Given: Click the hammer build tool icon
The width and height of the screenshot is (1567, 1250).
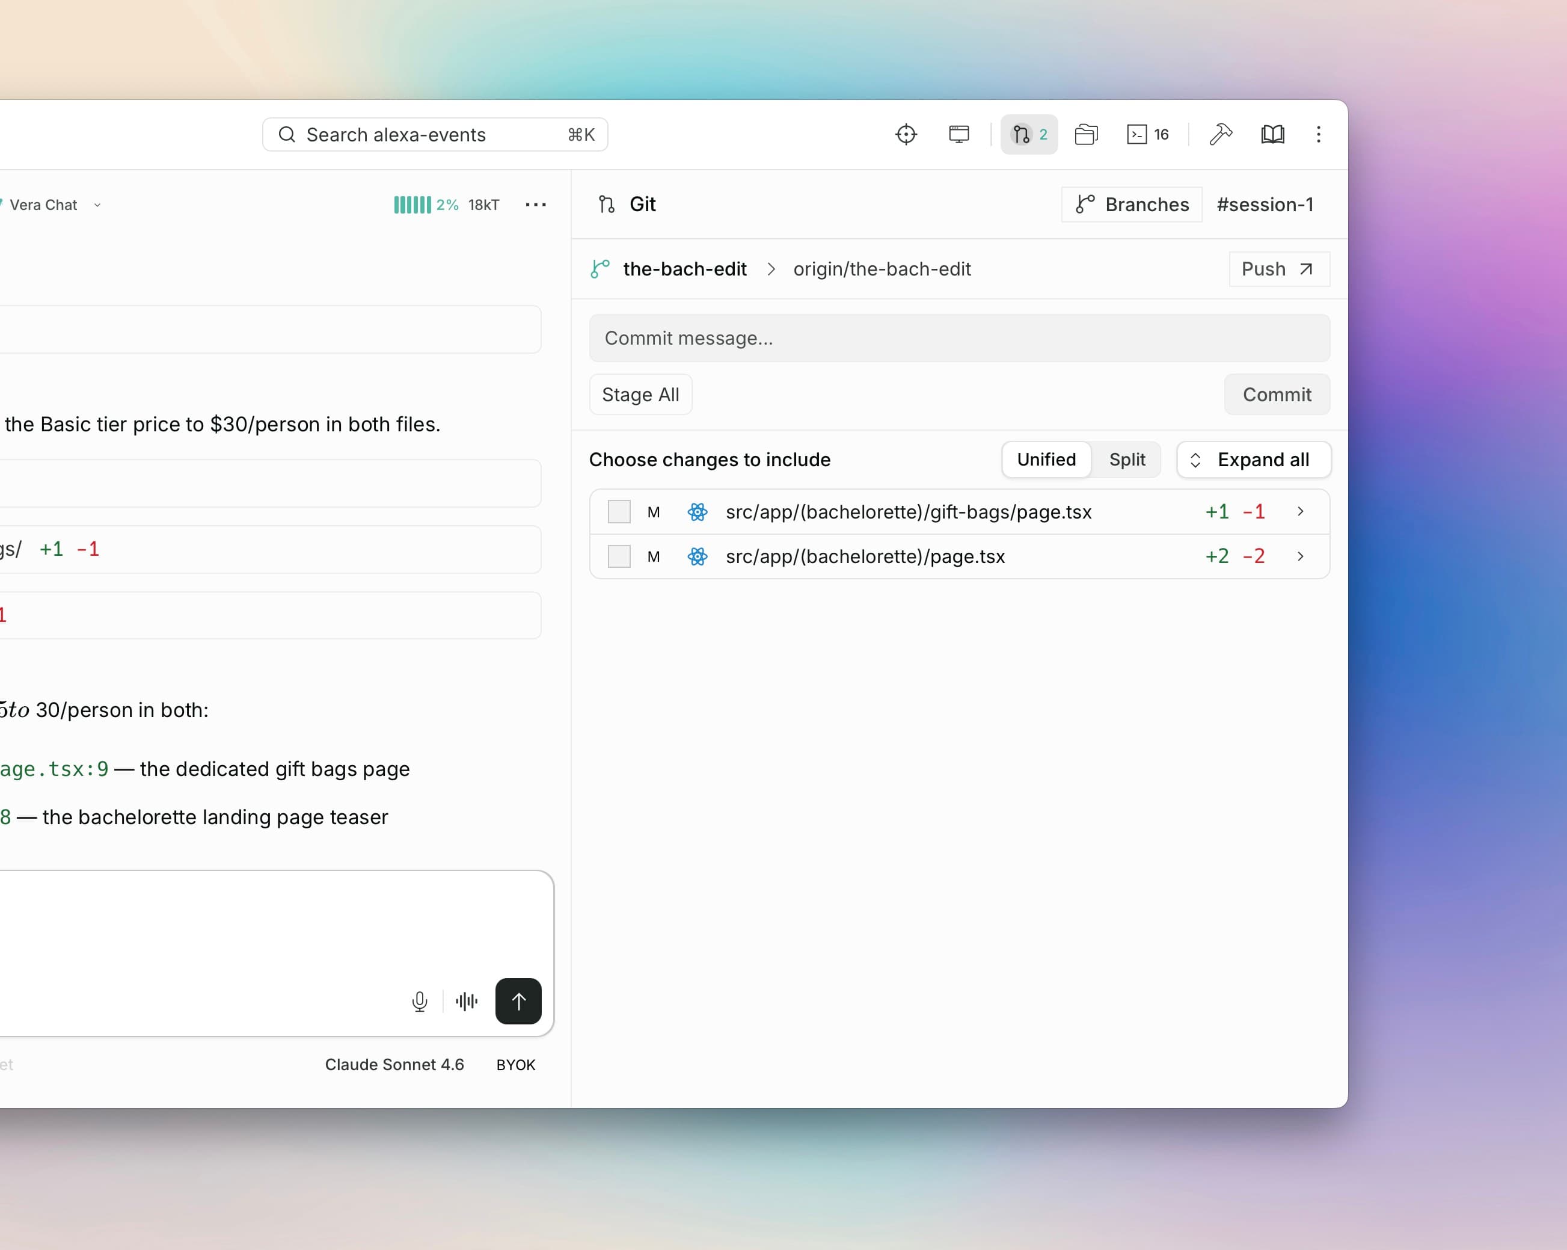Looking at the screenshot, I should click(1221, 135).
